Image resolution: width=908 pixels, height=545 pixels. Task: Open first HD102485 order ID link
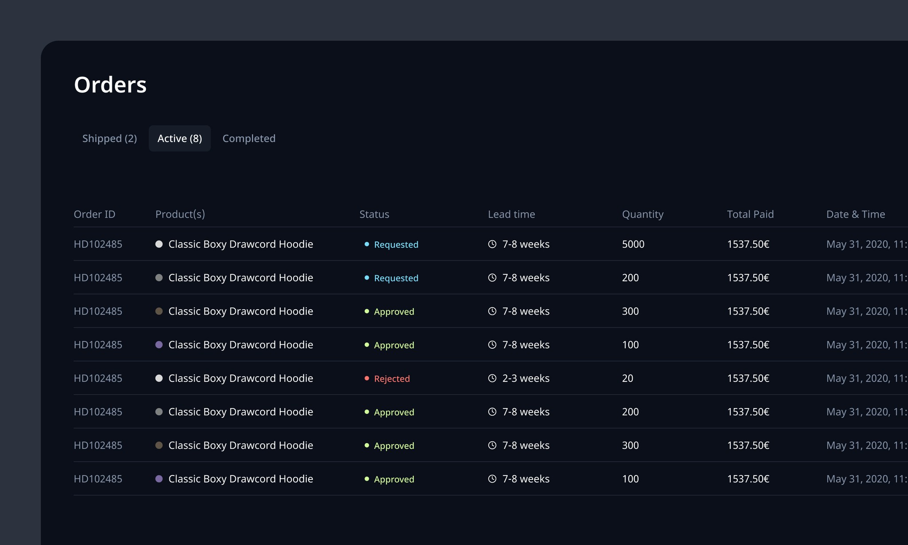pyautogui.click(x=98, y=244)
